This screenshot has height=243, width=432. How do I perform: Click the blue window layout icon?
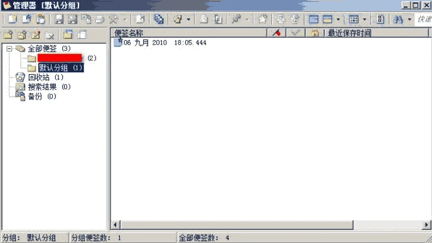click(x=313, y=19)
